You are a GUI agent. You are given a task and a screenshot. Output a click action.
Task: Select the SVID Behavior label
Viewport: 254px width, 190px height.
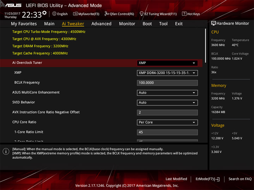(24, 102)
